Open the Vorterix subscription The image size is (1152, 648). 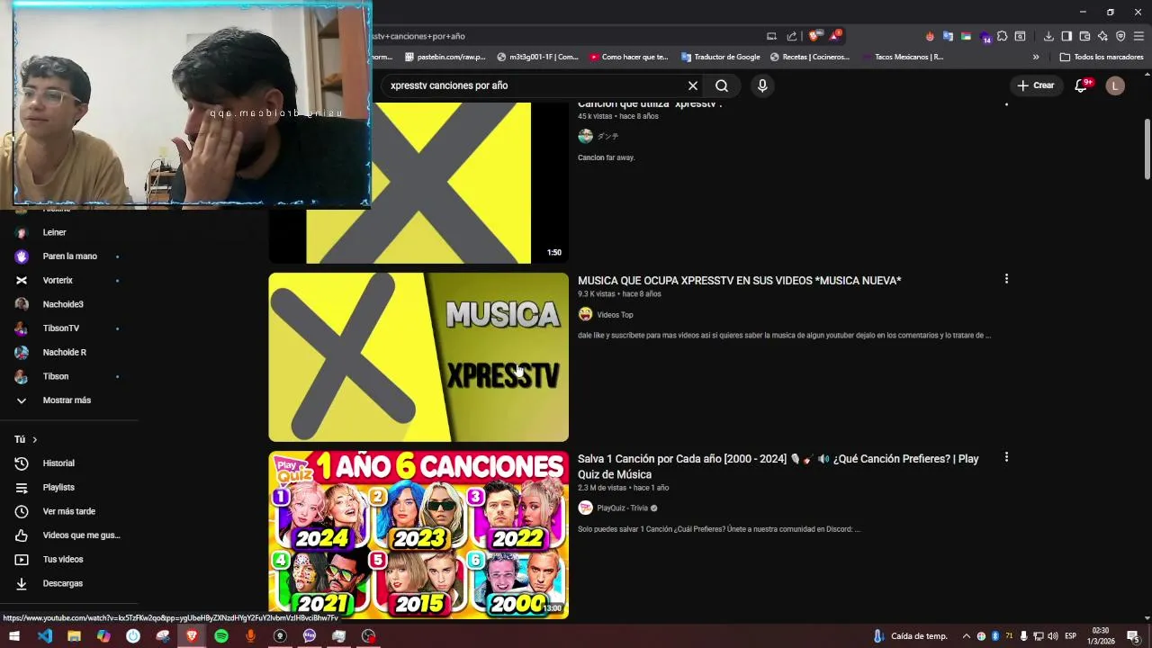click(58, 280)
